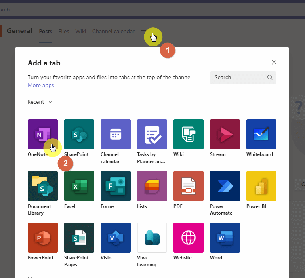Click into the app Search field
The image size is (305, 278).
243,78
